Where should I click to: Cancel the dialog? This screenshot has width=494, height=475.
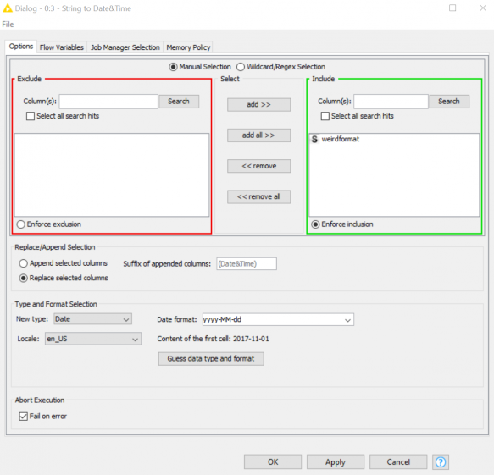point(398,462)
